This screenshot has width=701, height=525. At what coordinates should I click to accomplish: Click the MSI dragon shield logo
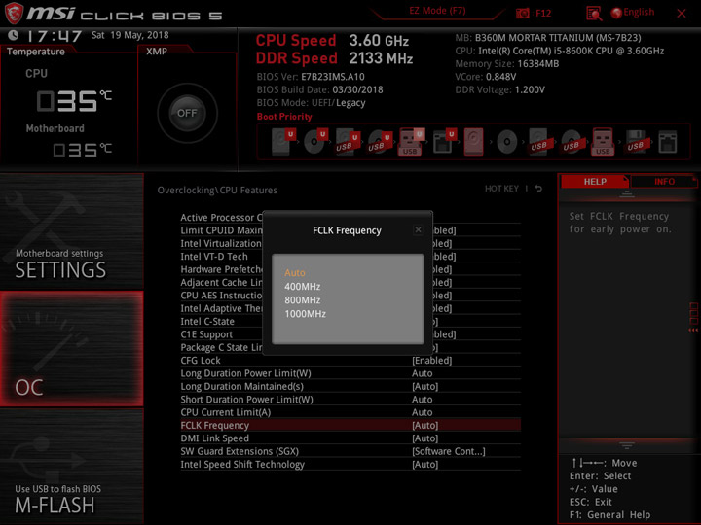(14, 13)
